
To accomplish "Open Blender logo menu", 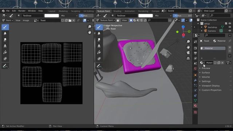I will 3,11.
